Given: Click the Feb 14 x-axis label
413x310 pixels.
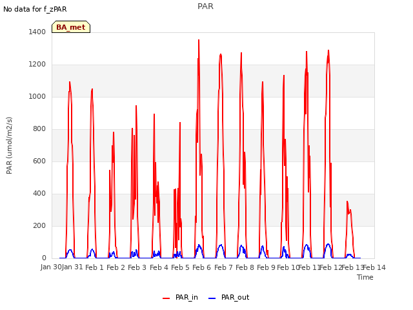Looking at the screenshot, I should [374, 267].
